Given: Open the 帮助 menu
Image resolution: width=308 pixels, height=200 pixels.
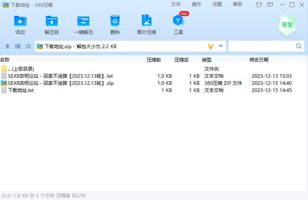Looking at the screenshot, I should pos(238,4).
